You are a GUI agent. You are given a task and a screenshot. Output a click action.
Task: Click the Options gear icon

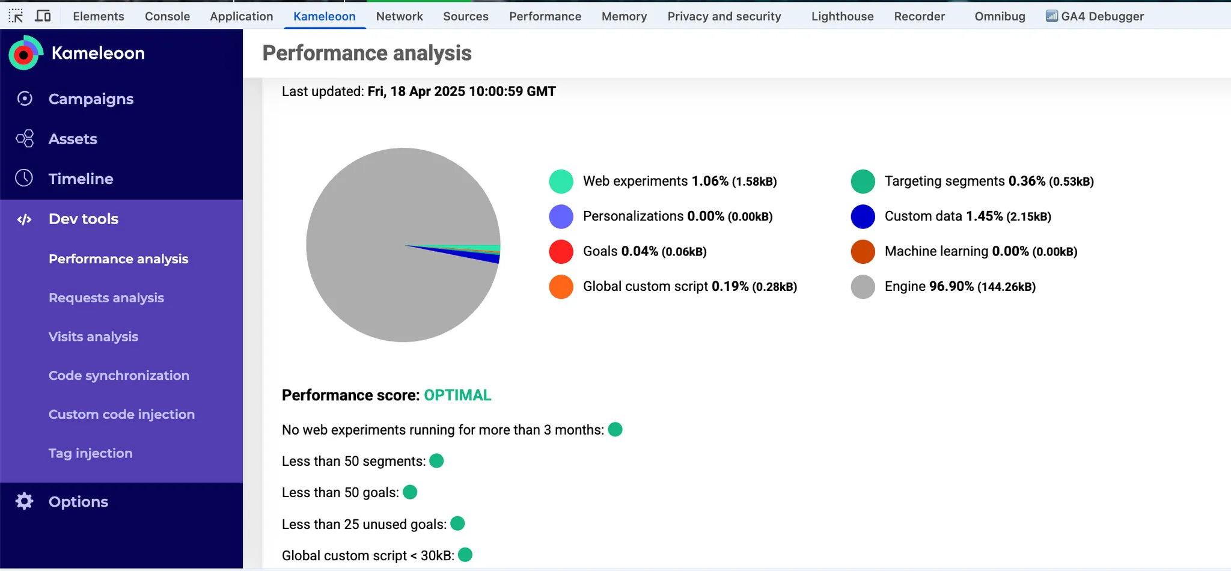(24, 501)
